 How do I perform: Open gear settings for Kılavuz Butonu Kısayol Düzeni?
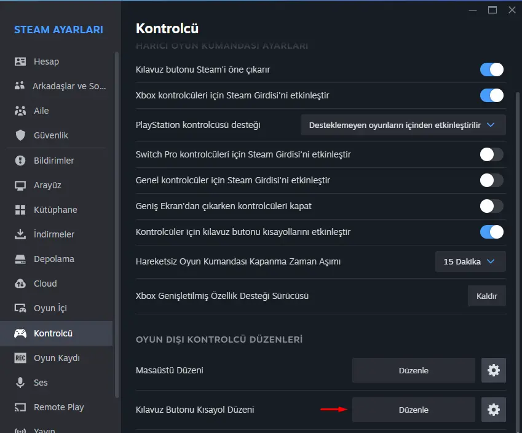(x=494, y=410)
